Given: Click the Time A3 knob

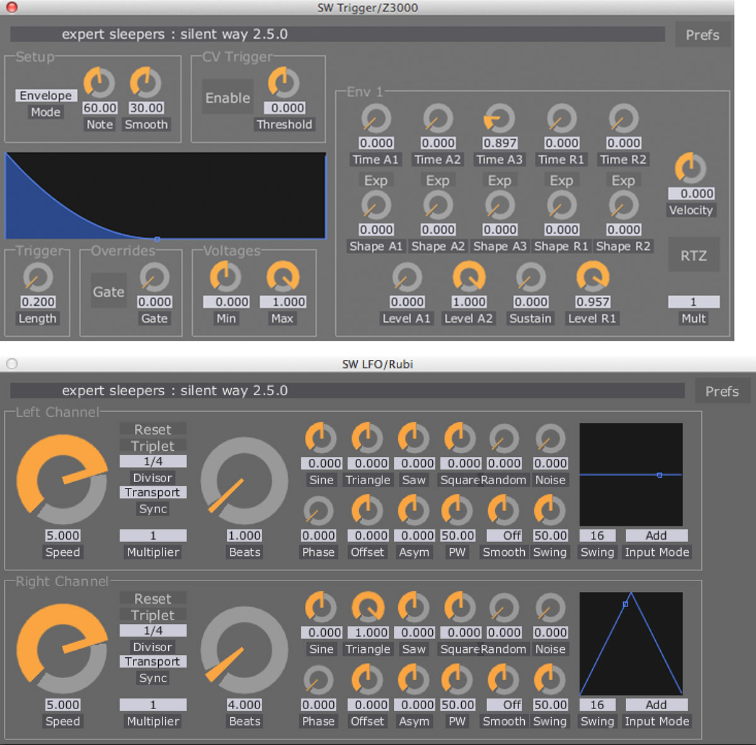Looking at the screenshot, I should pos(500,118).
